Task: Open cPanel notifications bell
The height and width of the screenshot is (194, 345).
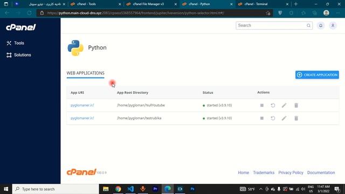Action: [x=321, y=25]
